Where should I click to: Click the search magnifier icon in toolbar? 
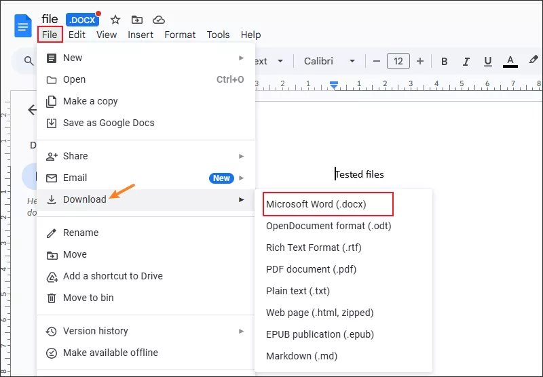tap(29, 61)
